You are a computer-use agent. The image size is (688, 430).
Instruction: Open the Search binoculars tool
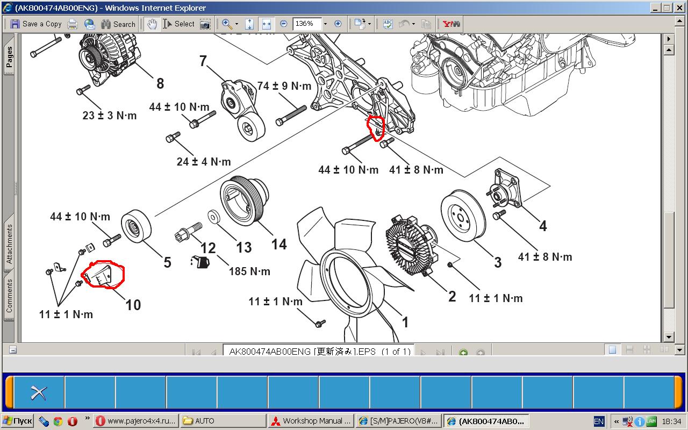tap(117, 24)
